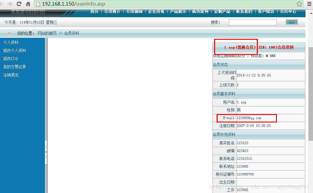313x193 pixels.
Task: Open the 定制产品 navigation item
Action: [222, 11]
